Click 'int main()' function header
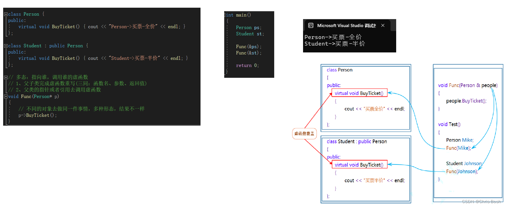The image size is (505, 206). coord(238,15)
